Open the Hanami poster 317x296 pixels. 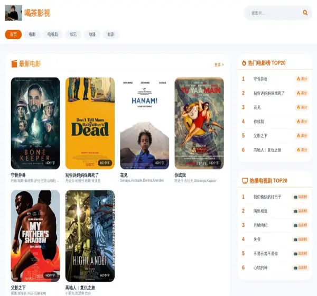[145, 123]
